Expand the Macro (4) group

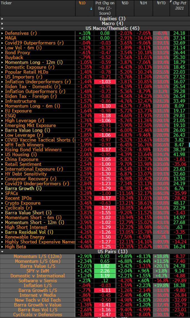[2, 24]
